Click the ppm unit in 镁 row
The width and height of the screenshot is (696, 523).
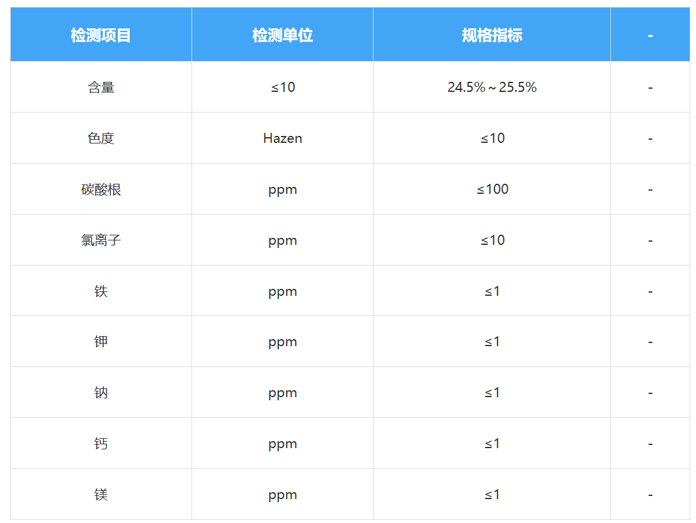282,495
